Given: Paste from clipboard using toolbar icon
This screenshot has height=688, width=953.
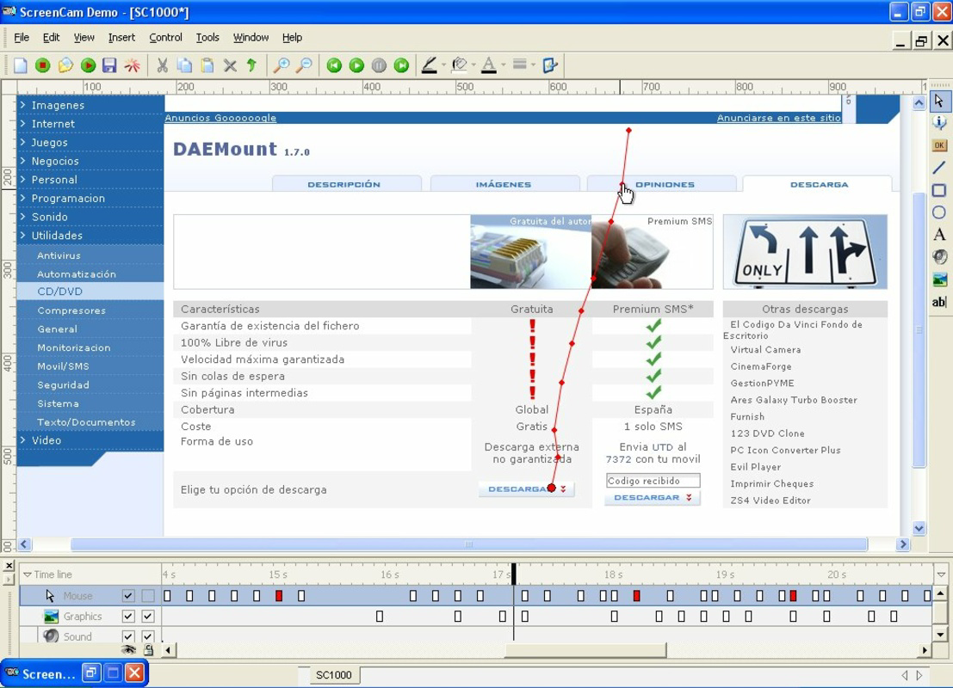Looking at the screenshot, I should [207, 65].
